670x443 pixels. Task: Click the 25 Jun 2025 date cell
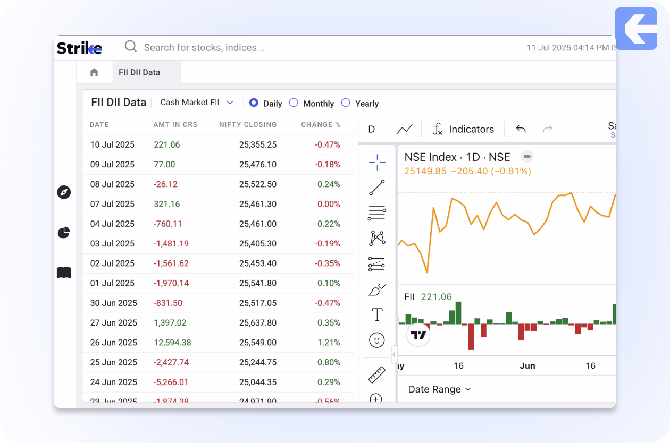[113, 362]
